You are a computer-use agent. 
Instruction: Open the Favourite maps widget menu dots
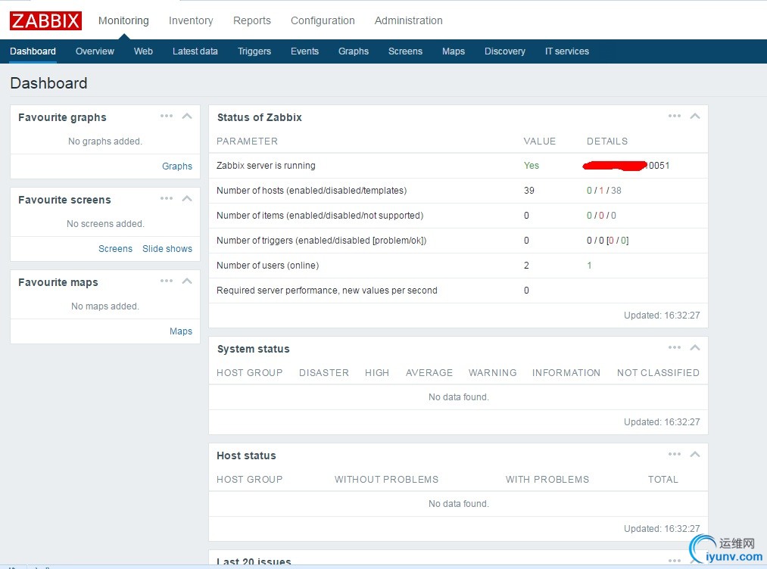pos(167,281)
